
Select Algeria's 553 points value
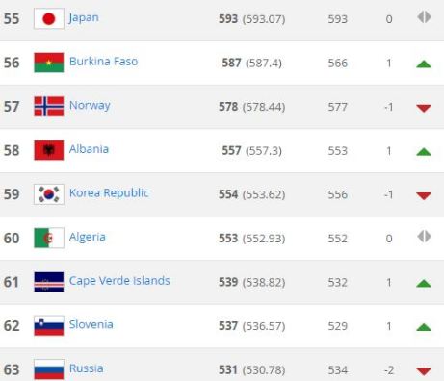pos(228,239)
